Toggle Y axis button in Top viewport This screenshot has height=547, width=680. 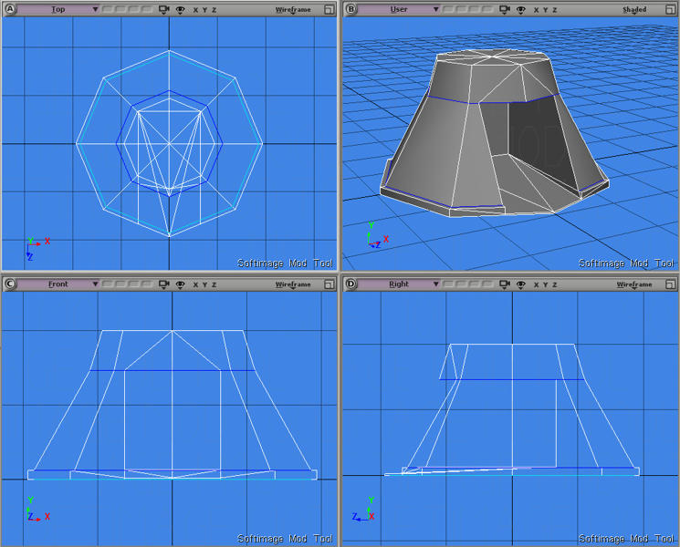[x=204, y=10]
